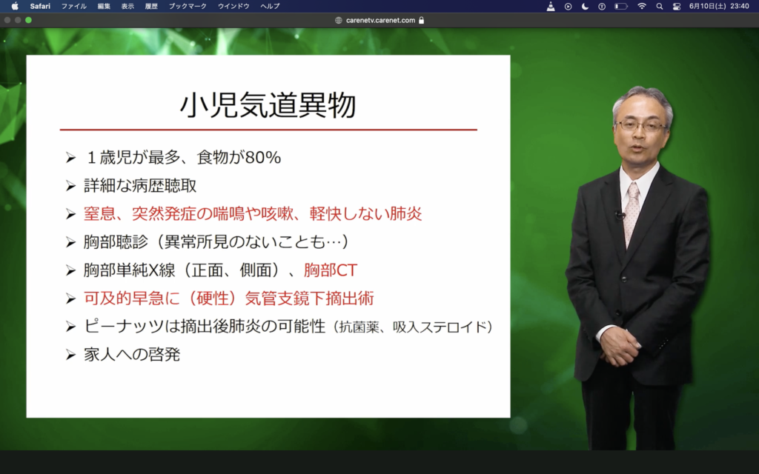Open the Wi-Fi status menu
This screenshot has width=759, height=474.
point(641,6)
